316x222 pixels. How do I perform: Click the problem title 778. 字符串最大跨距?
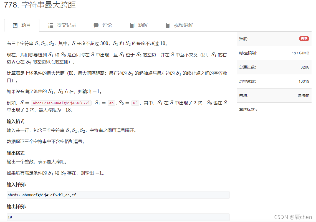(x=40, y=5)
